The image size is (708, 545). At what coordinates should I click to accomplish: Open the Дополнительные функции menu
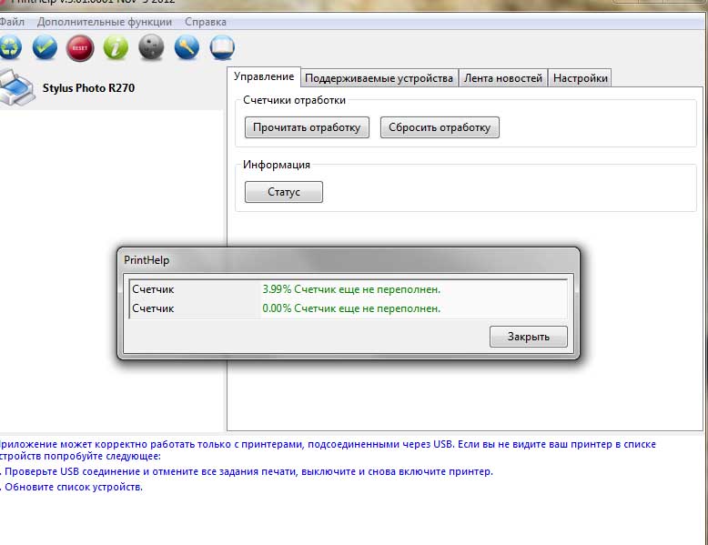click(105, 22)
